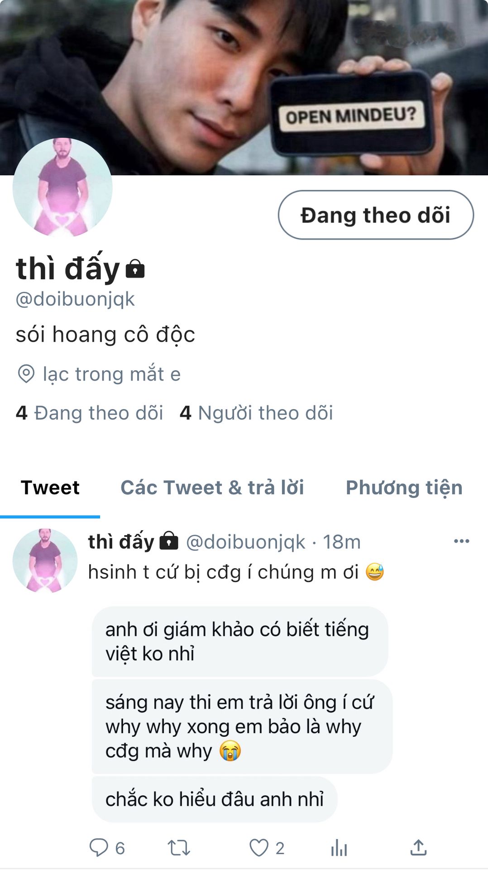View tweet analytics bar chart icon
The image size is (488, 870).
339,847
